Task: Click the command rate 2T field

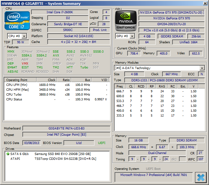Action: pos(200,153)
